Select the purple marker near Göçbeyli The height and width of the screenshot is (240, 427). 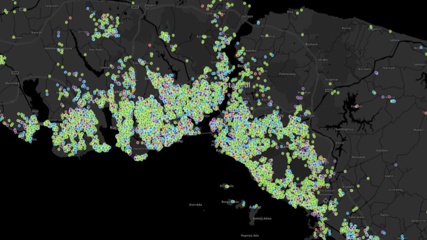pyautogui.click(x=396, y=165)
